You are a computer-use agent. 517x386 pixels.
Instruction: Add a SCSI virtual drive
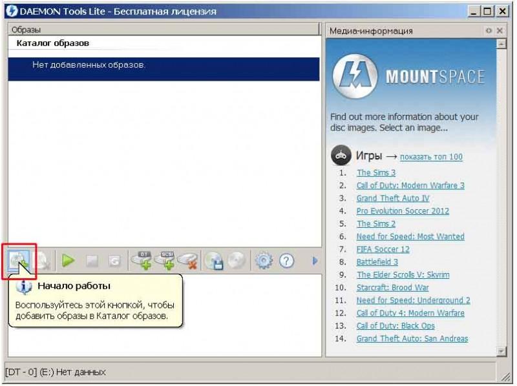tap(165, 261)
